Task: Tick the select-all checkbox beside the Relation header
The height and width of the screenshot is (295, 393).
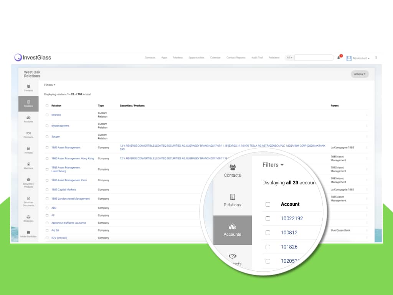Action: pyautogui.click(x=47, y=106)
